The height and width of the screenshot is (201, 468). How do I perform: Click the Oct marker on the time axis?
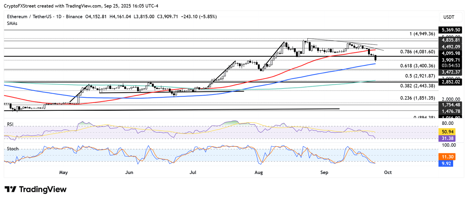click(388, 172)
